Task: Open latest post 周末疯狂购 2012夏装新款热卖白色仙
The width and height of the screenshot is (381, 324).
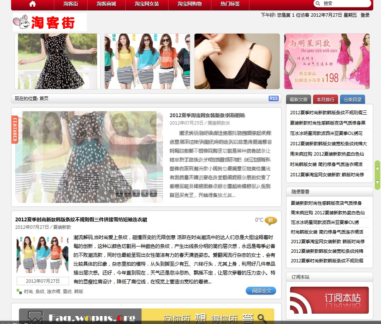Action: (327, 154)
